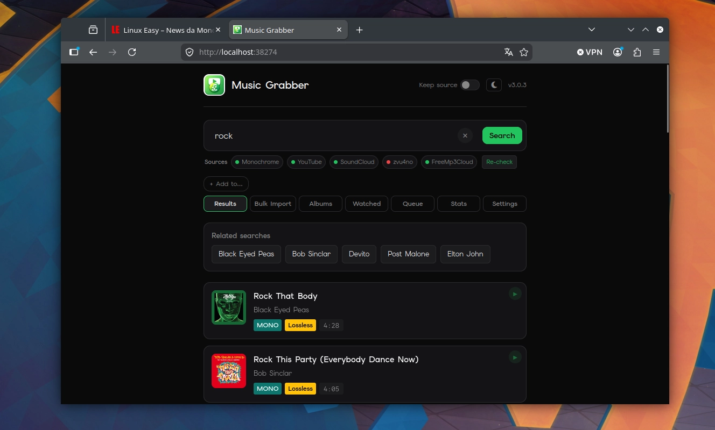
Task: Open the Extensions puzzle icon
Action: [x=637, y=52]
